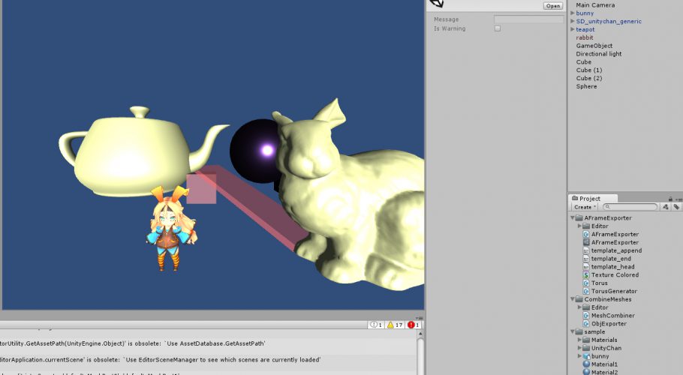Viewport: 683px width, 375px height.
Task: Click the template_head text file icon
Action: [x=586, y=267]
